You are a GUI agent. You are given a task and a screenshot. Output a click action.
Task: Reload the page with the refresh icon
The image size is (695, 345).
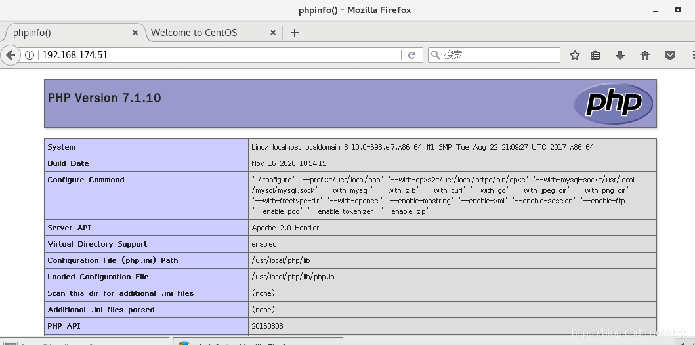pyautogui.click(x=411, y=55)
